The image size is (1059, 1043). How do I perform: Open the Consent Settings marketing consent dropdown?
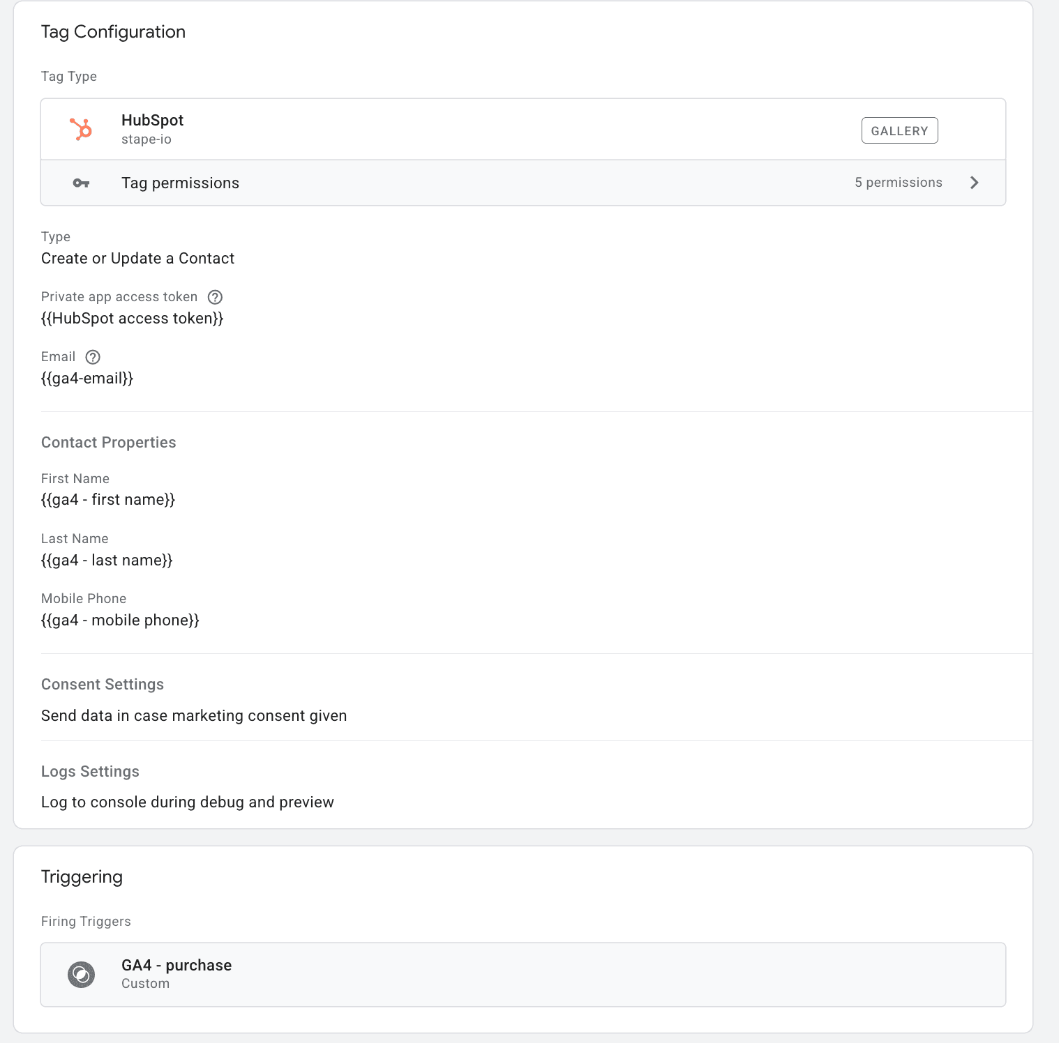click(x=194, y=715)
